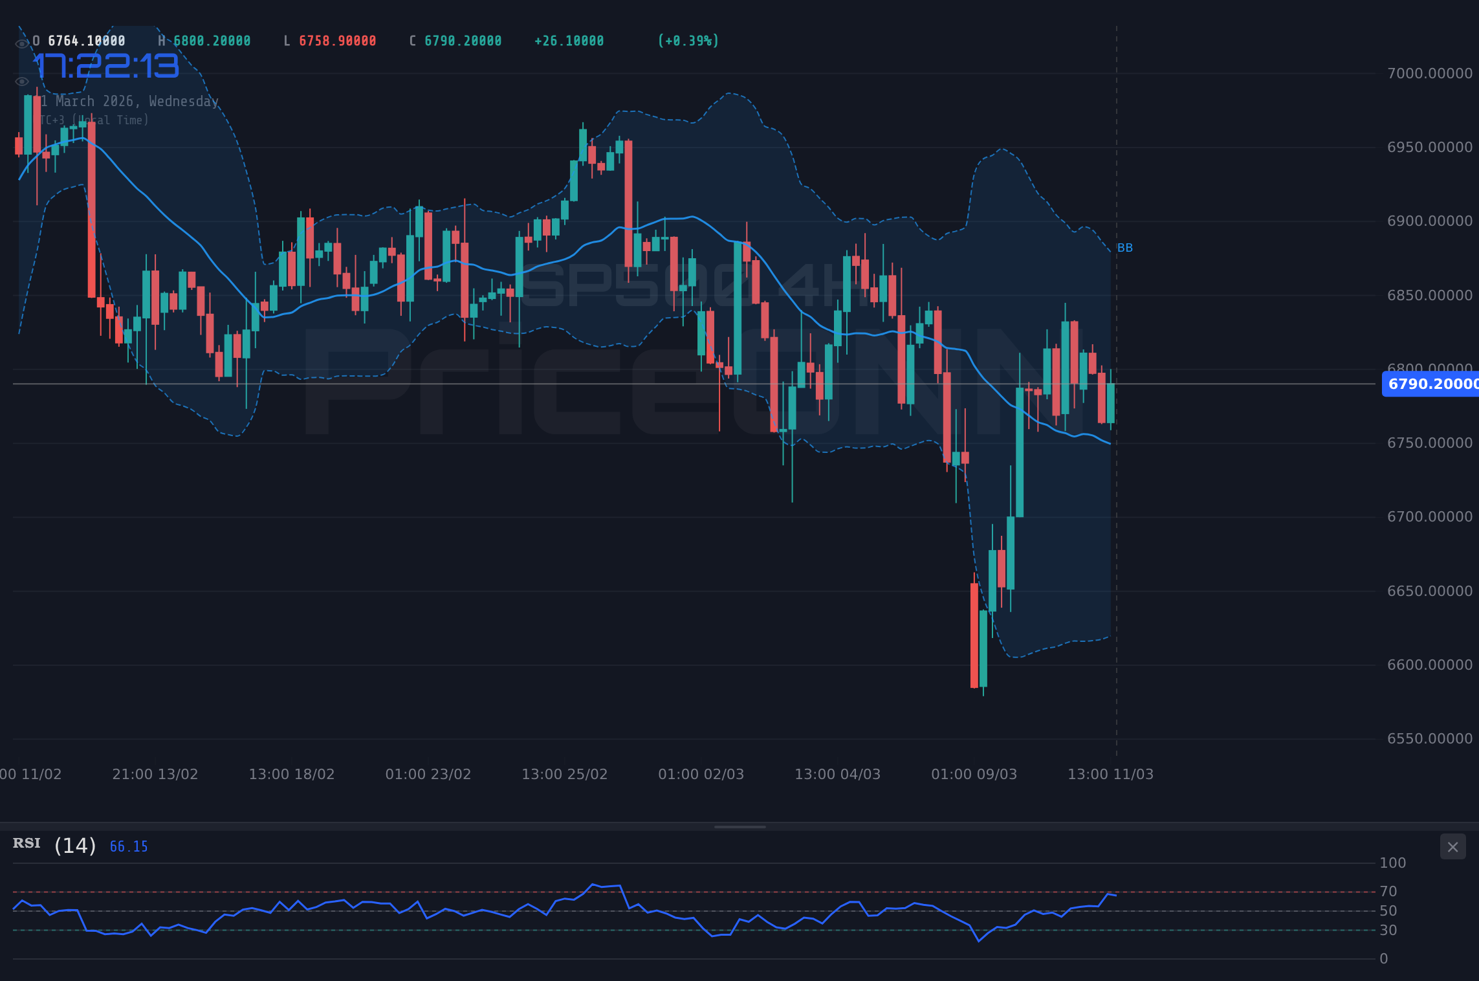Select the BB label next to the bands
The height and width of the screenshot is (981, 1479).
1124,247
